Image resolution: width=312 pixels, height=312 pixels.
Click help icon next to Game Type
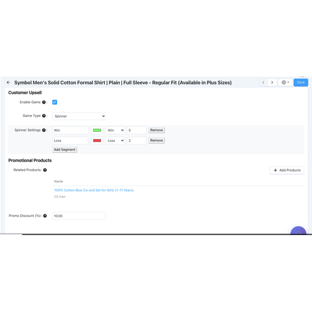pyautogui.click(x=44, y=116)
